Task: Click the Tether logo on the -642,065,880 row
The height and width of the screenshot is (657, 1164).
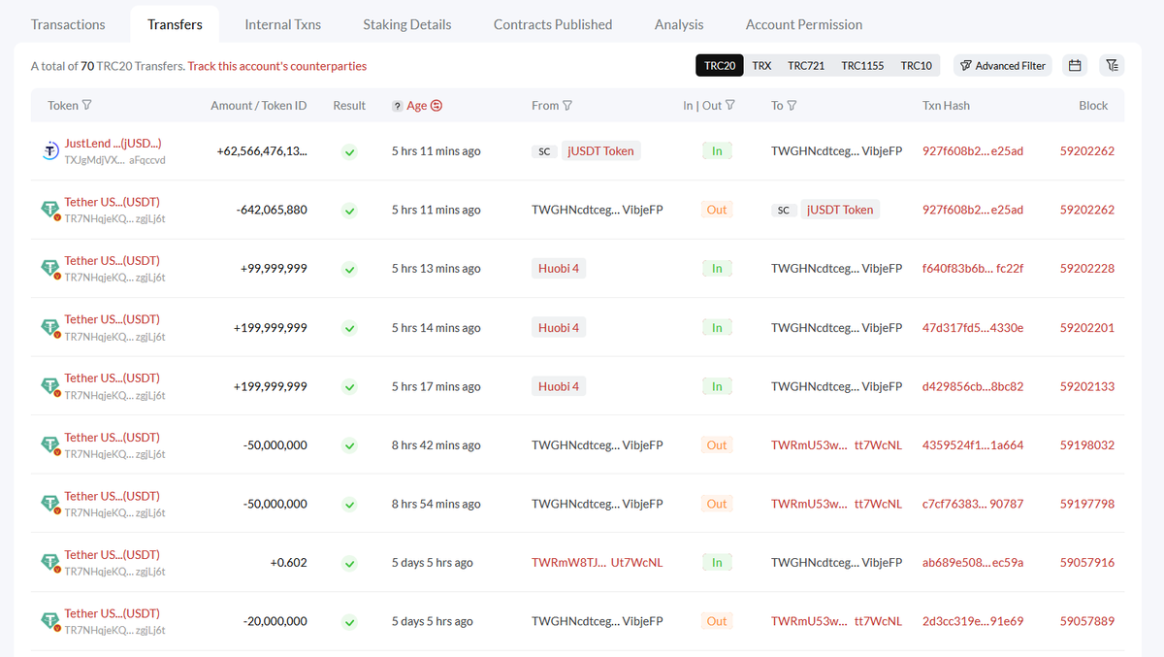Action: click(x=50, y=210)
